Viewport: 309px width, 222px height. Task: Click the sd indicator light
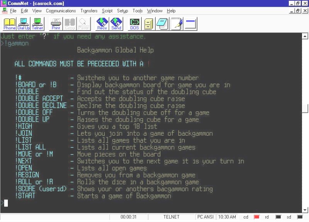point(300,217)
